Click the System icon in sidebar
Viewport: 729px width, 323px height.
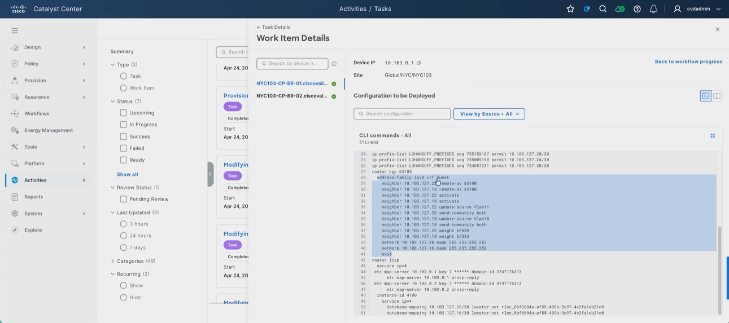(15, 214)
